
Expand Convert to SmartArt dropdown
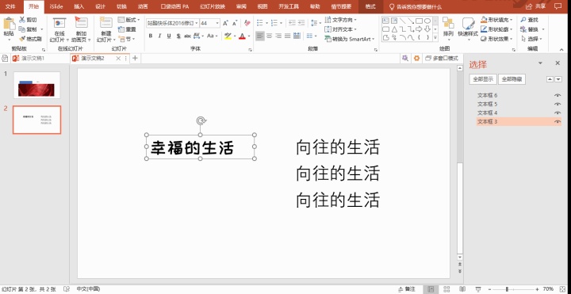coord(350,39)
